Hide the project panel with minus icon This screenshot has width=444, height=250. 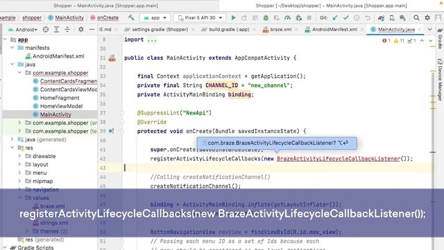92,29
